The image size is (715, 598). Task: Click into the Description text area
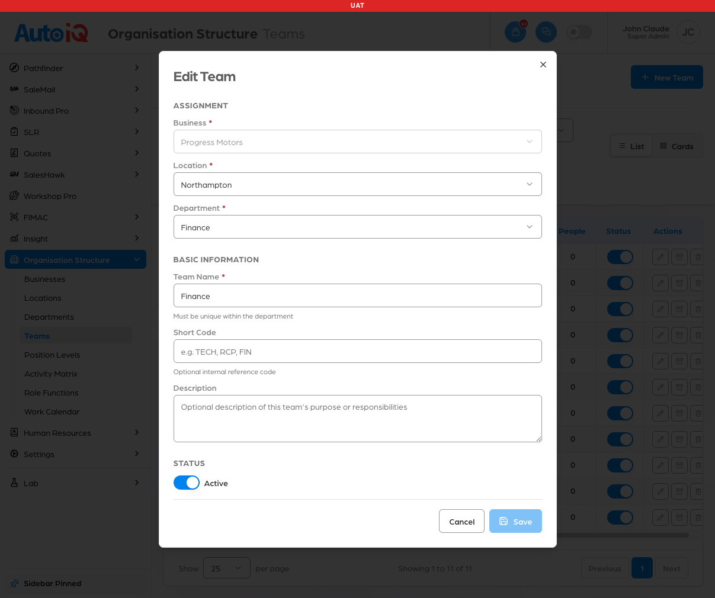point(358,419)
